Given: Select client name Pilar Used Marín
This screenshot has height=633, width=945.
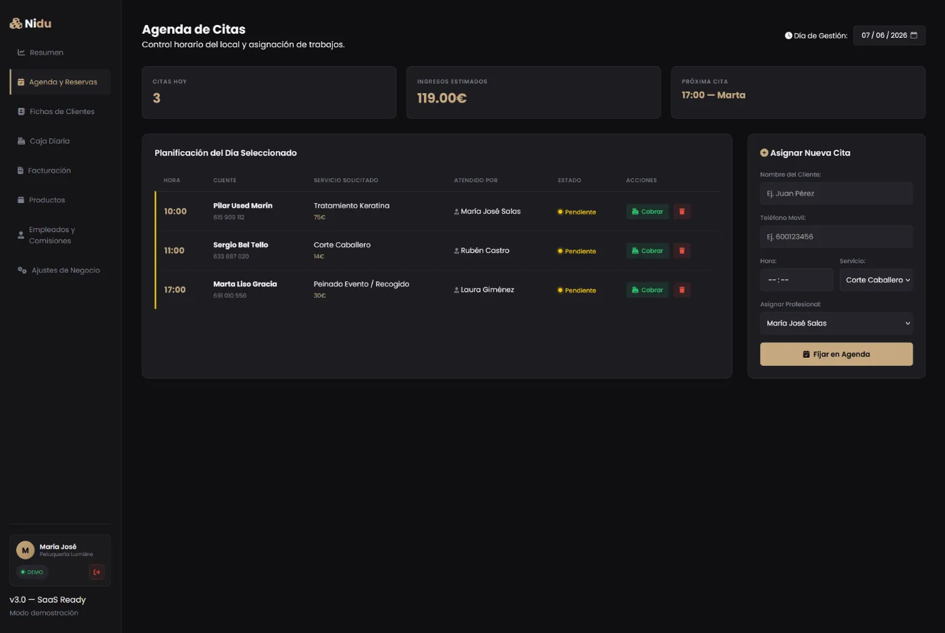Looking at the screenshot, I should (243, 206).
